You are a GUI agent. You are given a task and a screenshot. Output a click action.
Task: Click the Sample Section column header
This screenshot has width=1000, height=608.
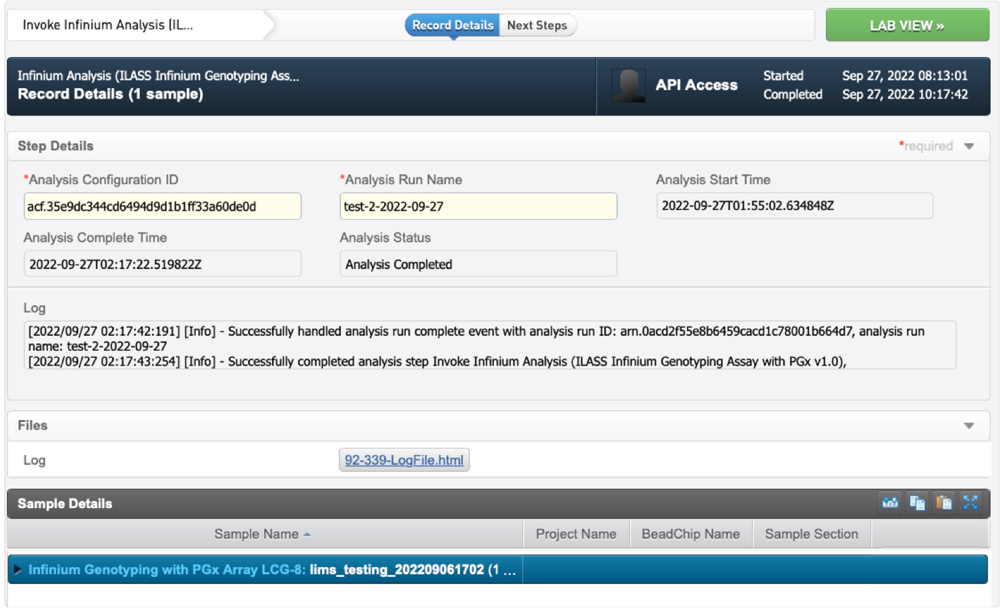pyautogui.click(x=811, y=534)
